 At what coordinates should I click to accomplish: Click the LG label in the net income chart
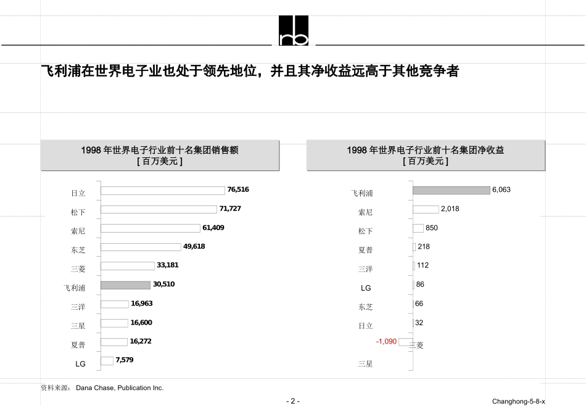click(366, 288)
